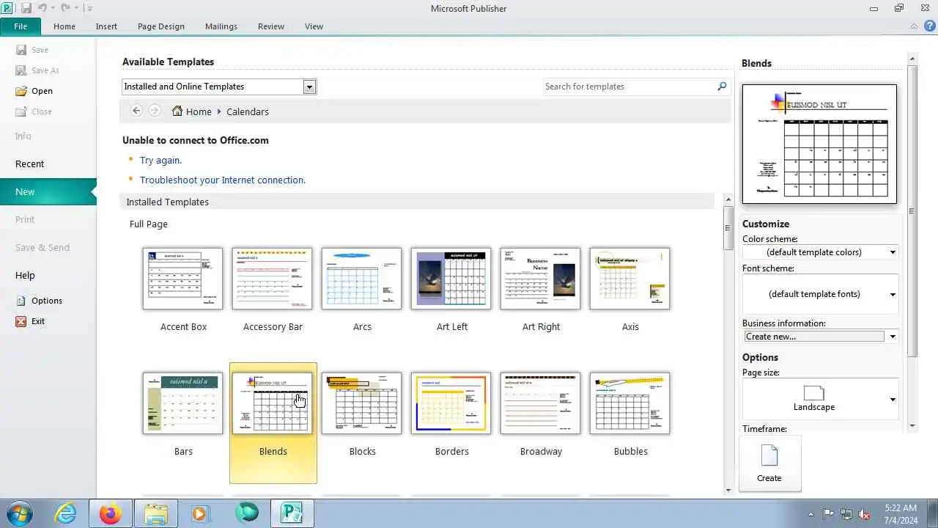Click Troubleshoot your Internet connection link
The image size is (938, 528).
(223, 180)
